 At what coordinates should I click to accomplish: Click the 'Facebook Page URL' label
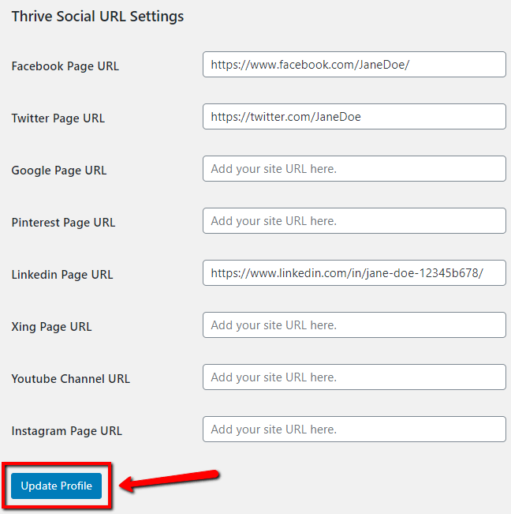[65, 66]
